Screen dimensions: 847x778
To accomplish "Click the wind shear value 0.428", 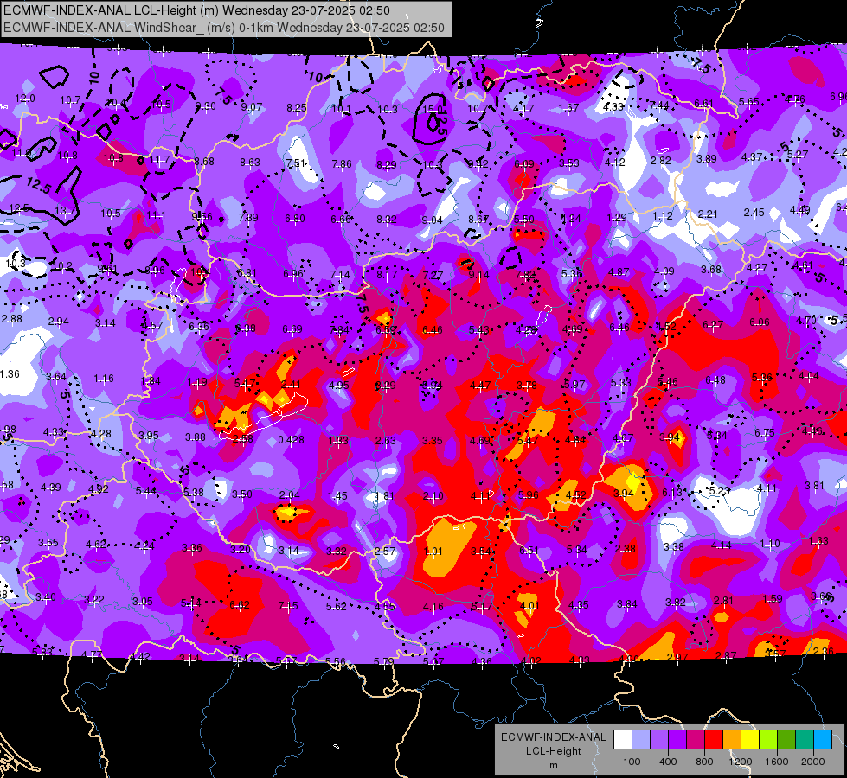I will point(292,440).
